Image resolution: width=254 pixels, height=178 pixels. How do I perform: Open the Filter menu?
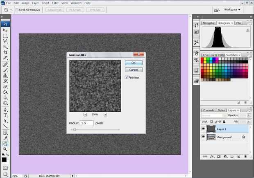click(x=55, y=3)
